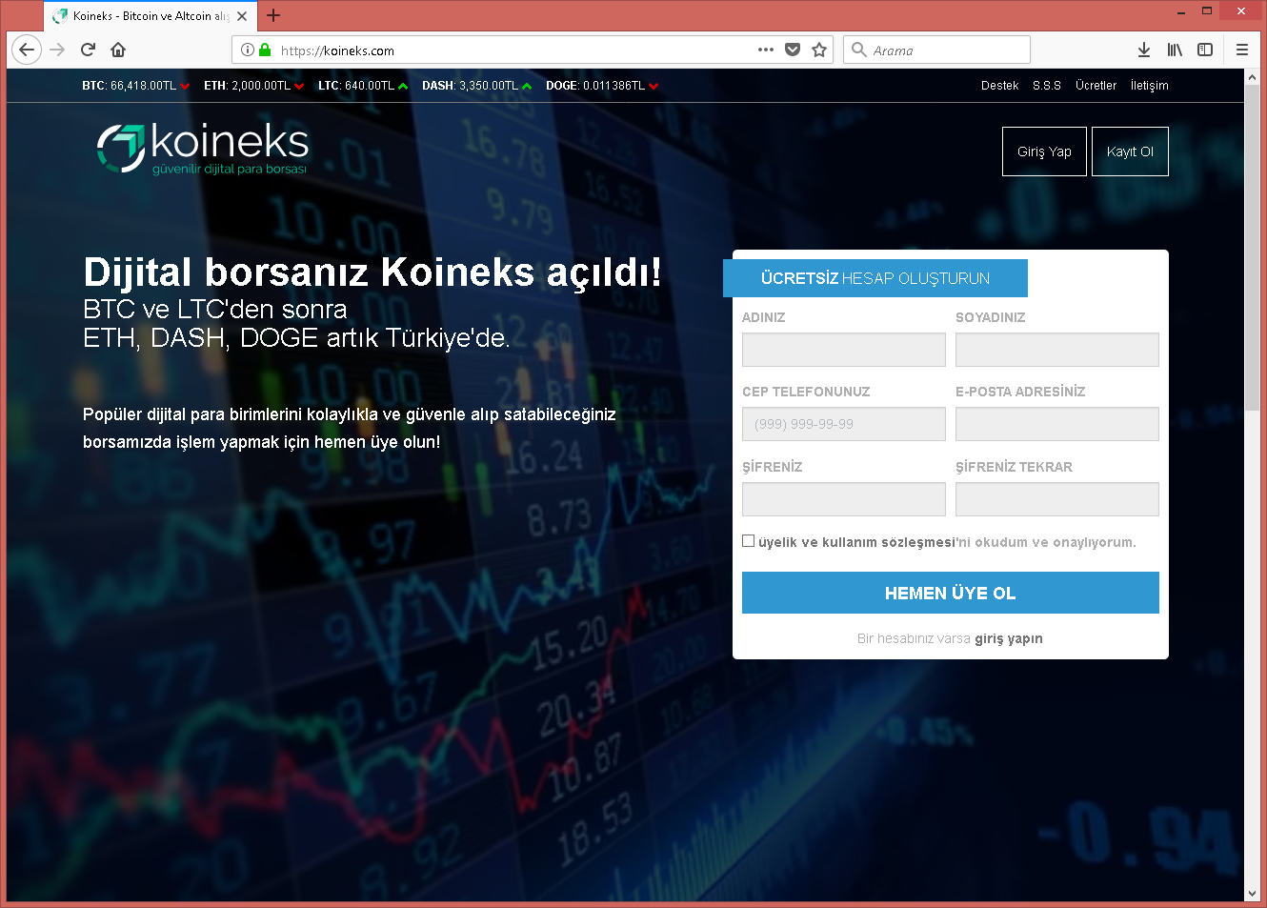
Task: Follow the giriş yapın link
Action: pos(1009,638)
